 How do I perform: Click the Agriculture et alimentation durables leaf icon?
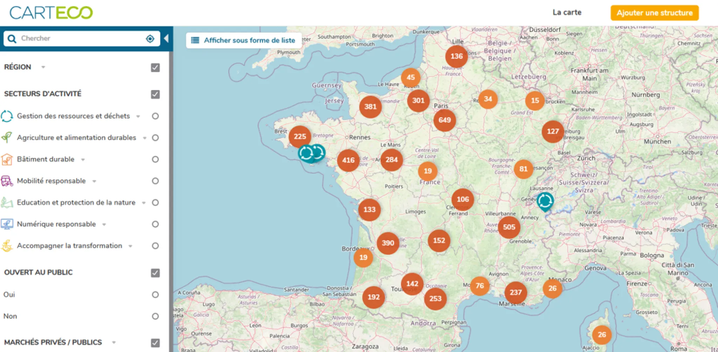(7, 138)
